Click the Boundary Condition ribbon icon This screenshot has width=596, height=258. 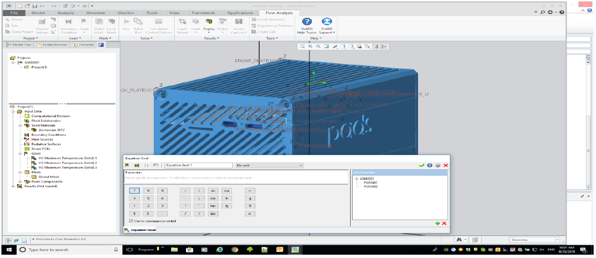[68, 22]
